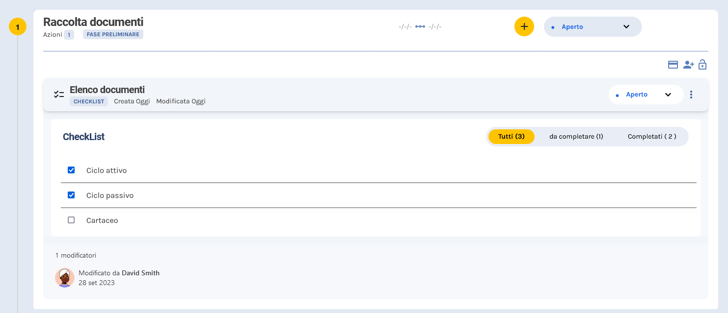
Task: Uncheck the Ciclo passivo item
Action: coord(71,195)
